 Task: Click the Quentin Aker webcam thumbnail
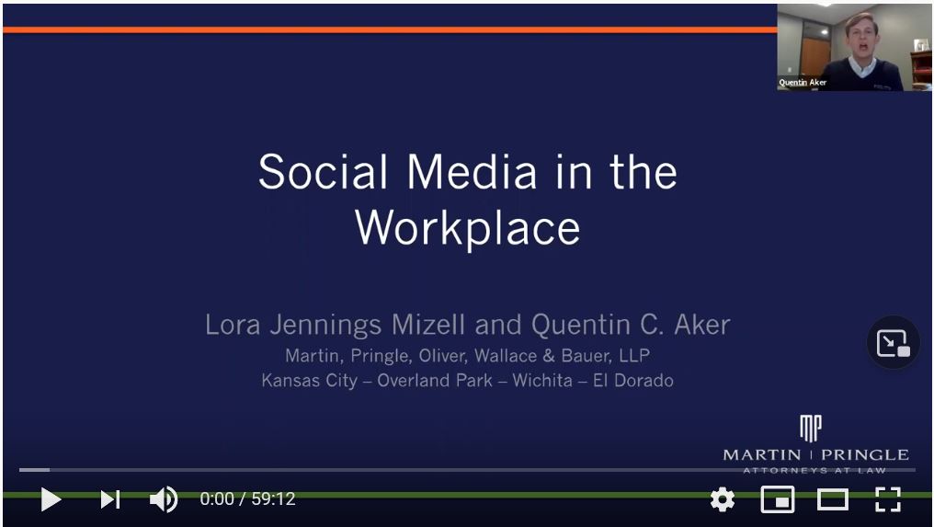[x=854, y=47]
